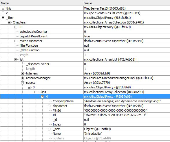Click the 'null' value of _id
The width and height of the screenshot is (170, 142).
pyautogui.click(x=86, y=120)
